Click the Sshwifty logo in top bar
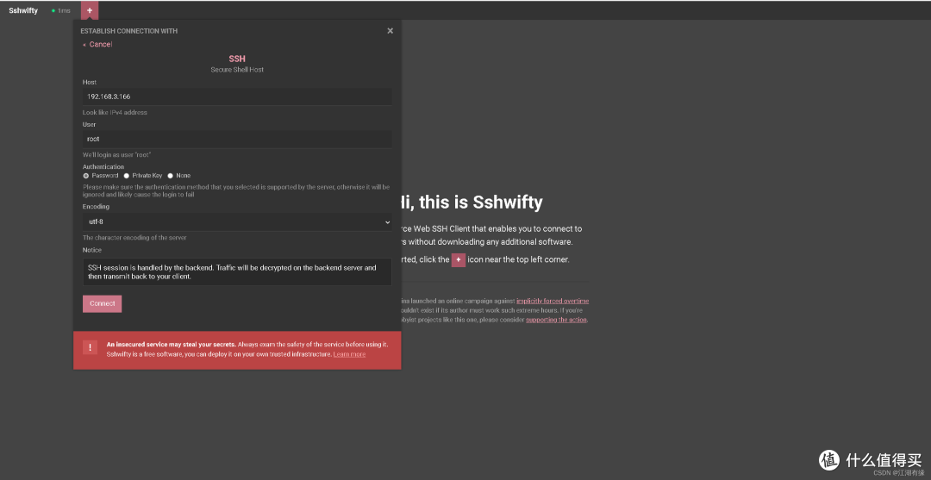Screen dimensions: 931x480 click(x=23, y=10)
